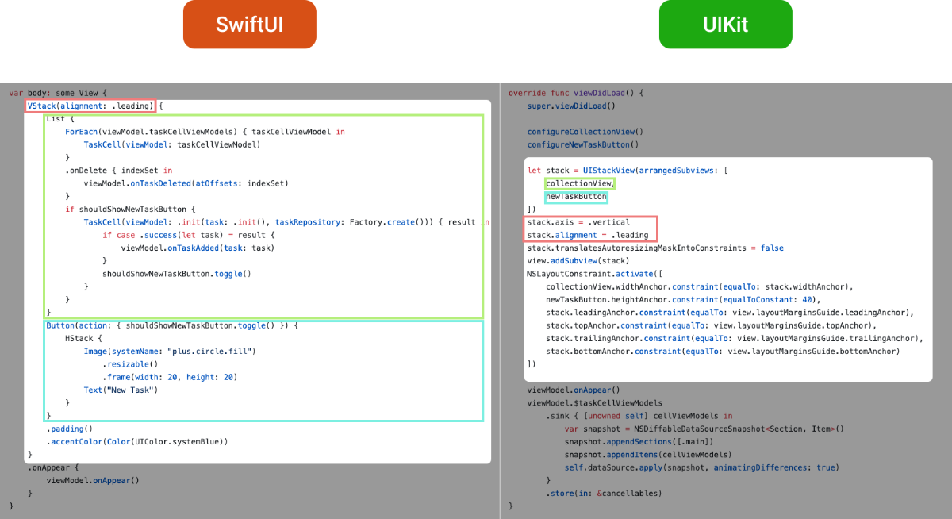Select "override func viewDidLoad() {" line
Screen dimensions: 952x519
pyautogui.click(x=576, y=93)
